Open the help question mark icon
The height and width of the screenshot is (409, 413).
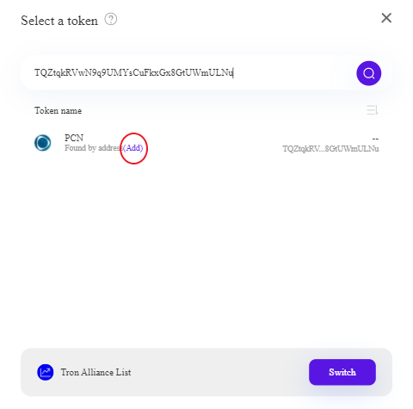click(111, 19)
